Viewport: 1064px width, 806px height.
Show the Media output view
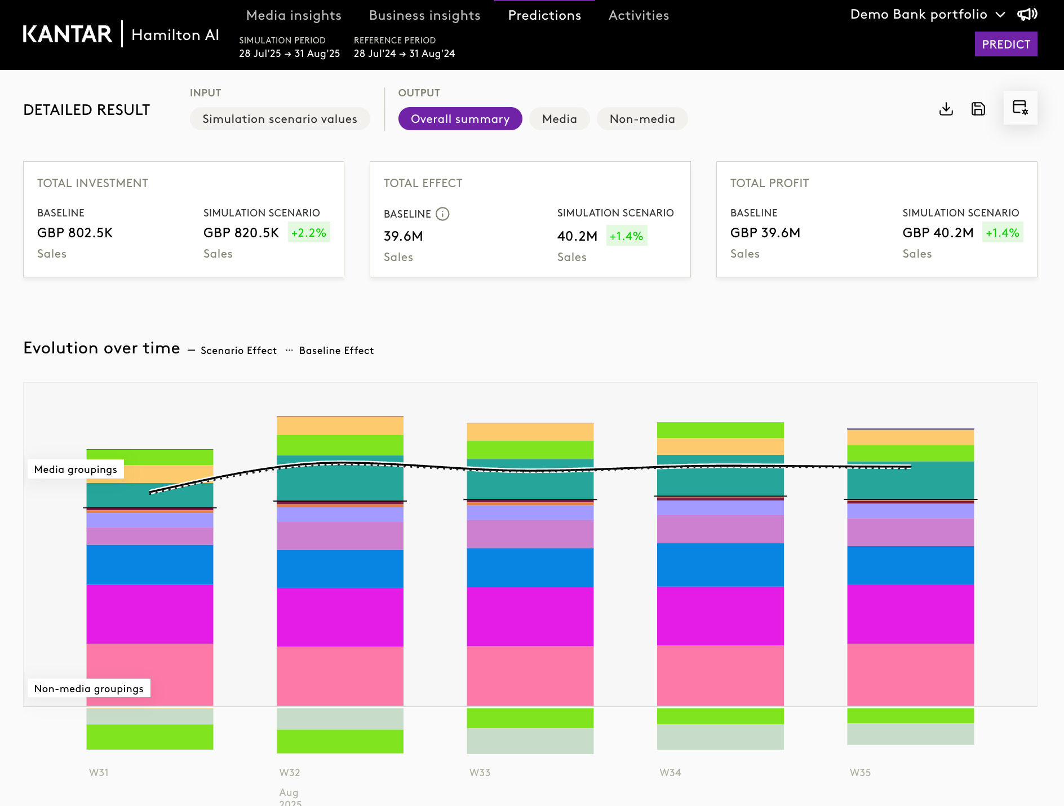pyautogui.click(x=560, y=119)
